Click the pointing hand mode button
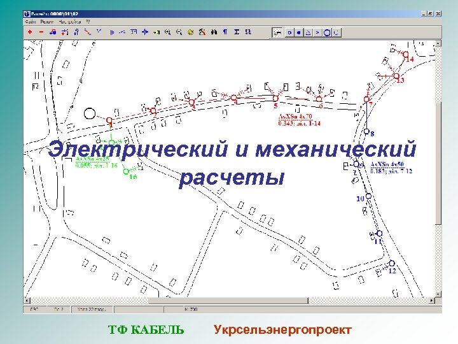 [277, 32]
